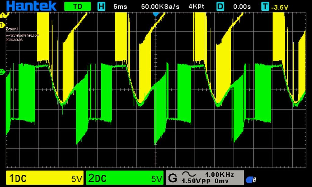Select the cyan D delay icon
This screenshot has width=312, height=187.
coord(220,6)
